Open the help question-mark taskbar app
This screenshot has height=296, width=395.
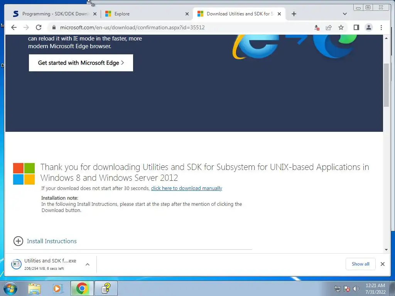106,288
